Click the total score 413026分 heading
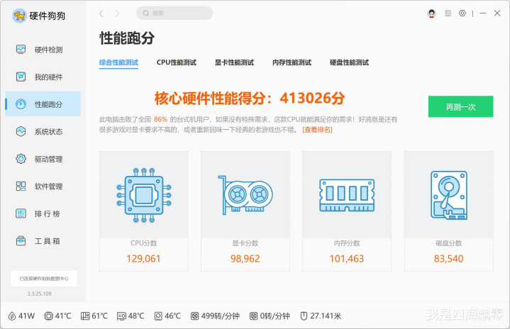 click(x=250, y=98)
